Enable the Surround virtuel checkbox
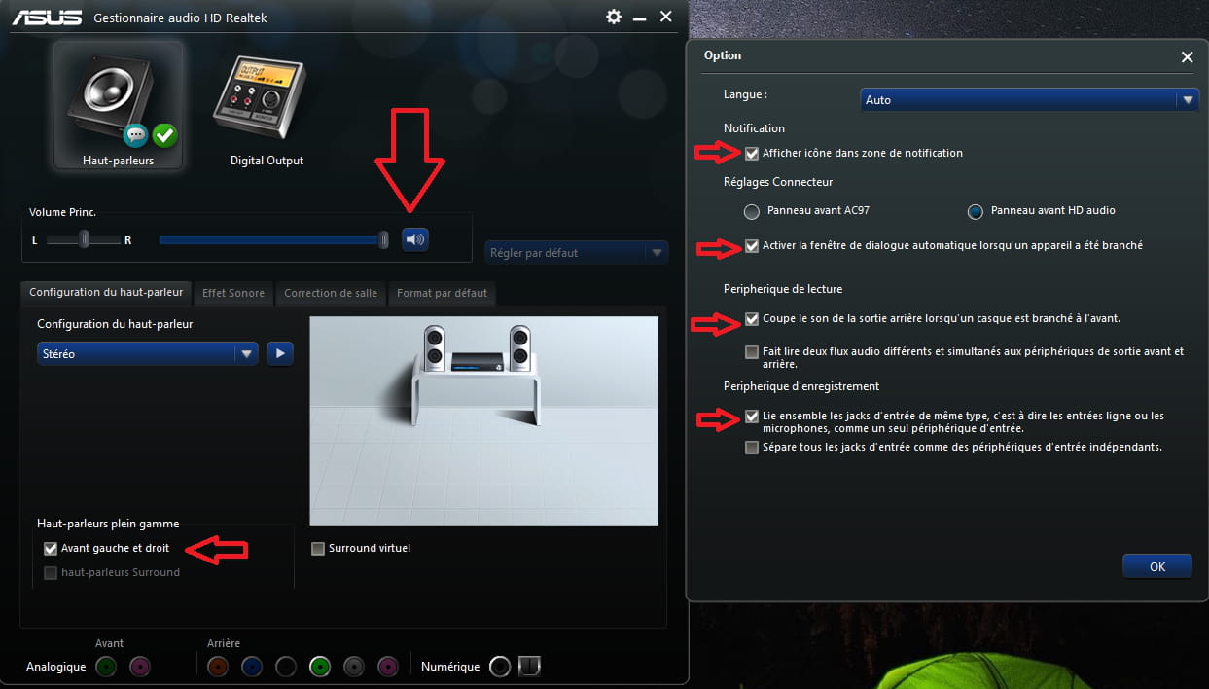Image resolution: width=1209 pixels, height=689 pixels. coord(318,549)
